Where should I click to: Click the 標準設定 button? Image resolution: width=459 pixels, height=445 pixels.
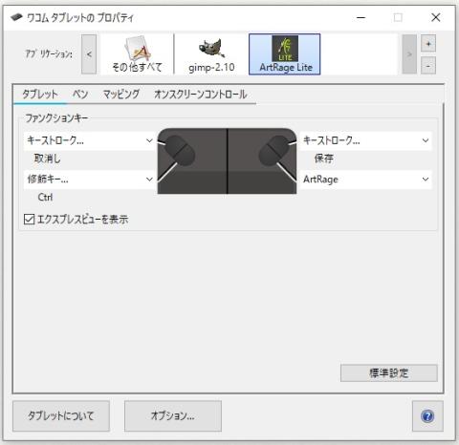click(x=389, y=372)
